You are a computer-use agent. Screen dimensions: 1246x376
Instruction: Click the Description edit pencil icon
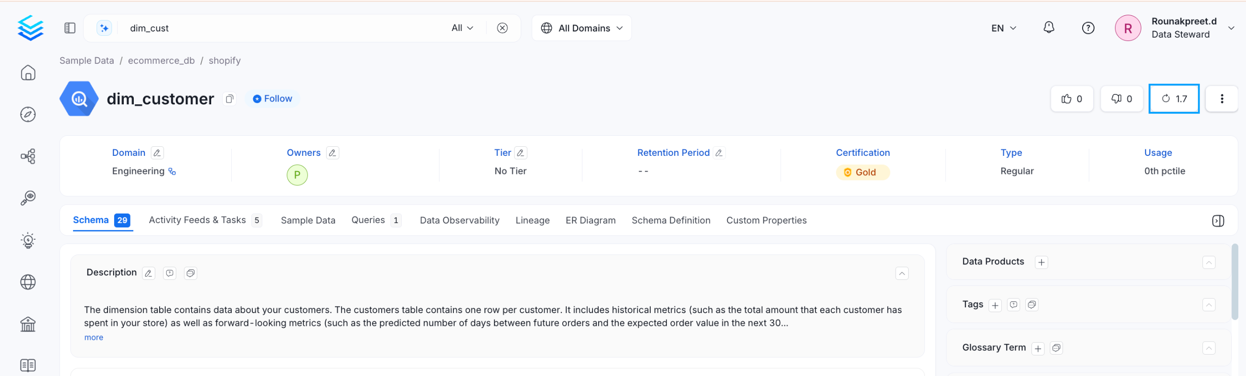pyautogui.click(x=149, y=273)
